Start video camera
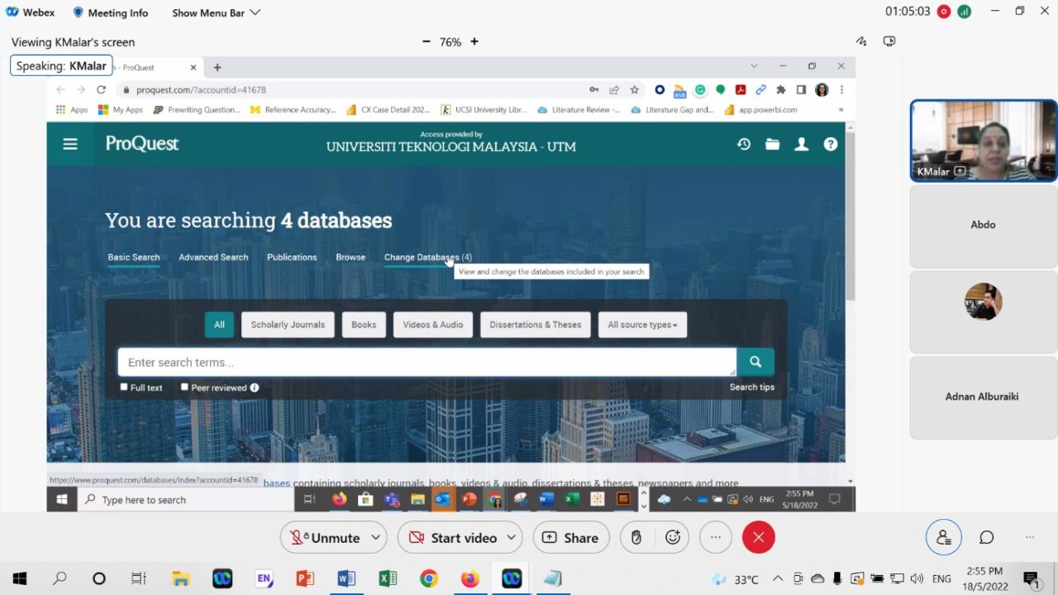The width and height of the screenshot is (1058, 595). (453, 537)
